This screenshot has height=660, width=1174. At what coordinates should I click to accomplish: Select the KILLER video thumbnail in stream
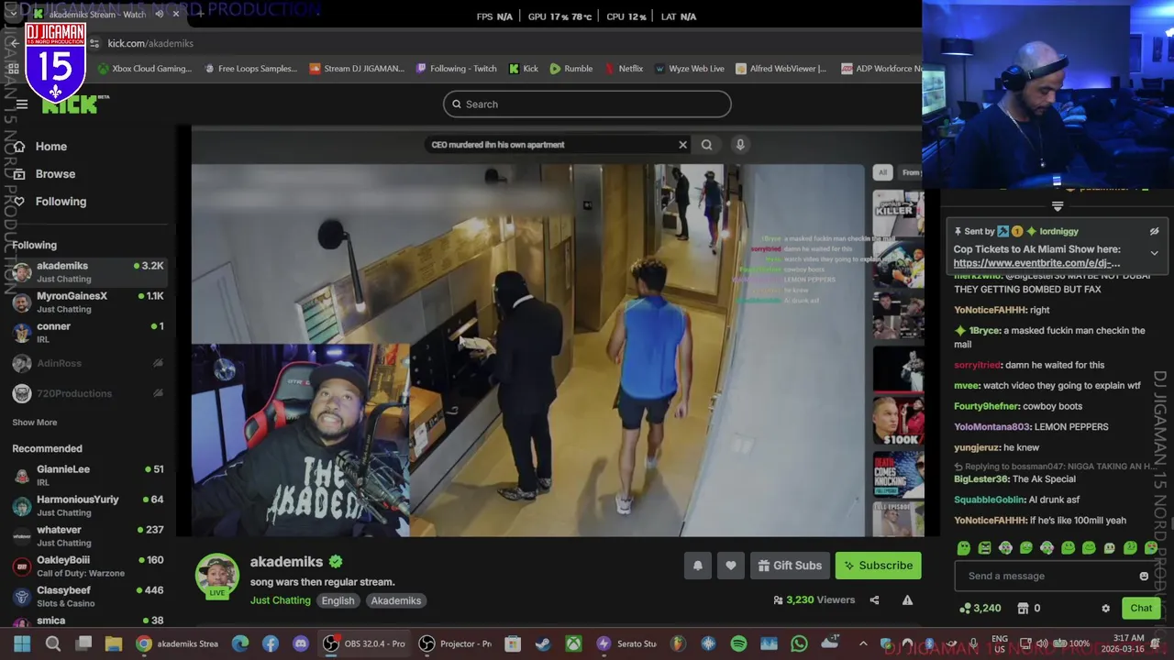tap(898, 213)
